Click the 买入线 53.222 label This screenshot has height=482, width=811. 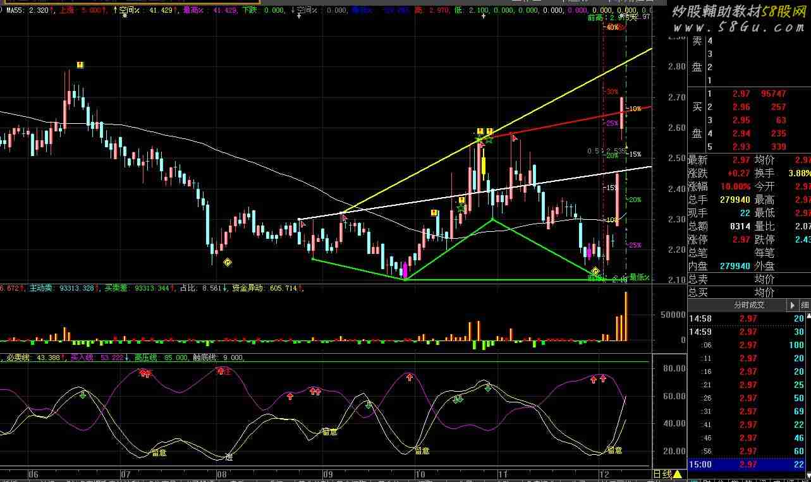point(97,358)
